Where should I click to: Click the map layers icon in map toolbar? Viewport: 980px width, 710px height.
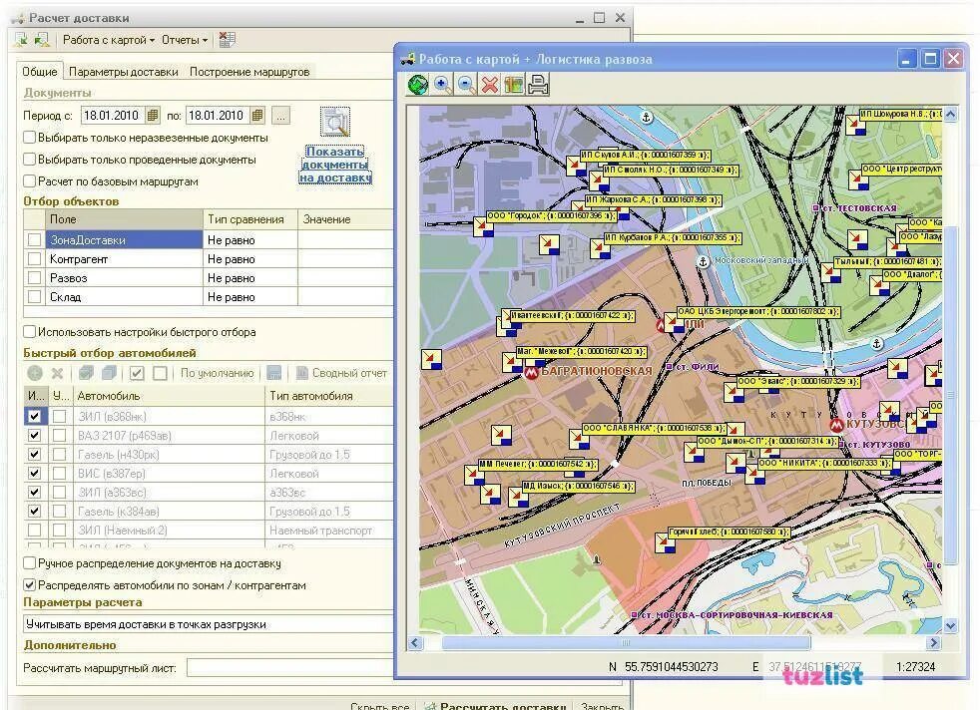click(x=514, y=85)
